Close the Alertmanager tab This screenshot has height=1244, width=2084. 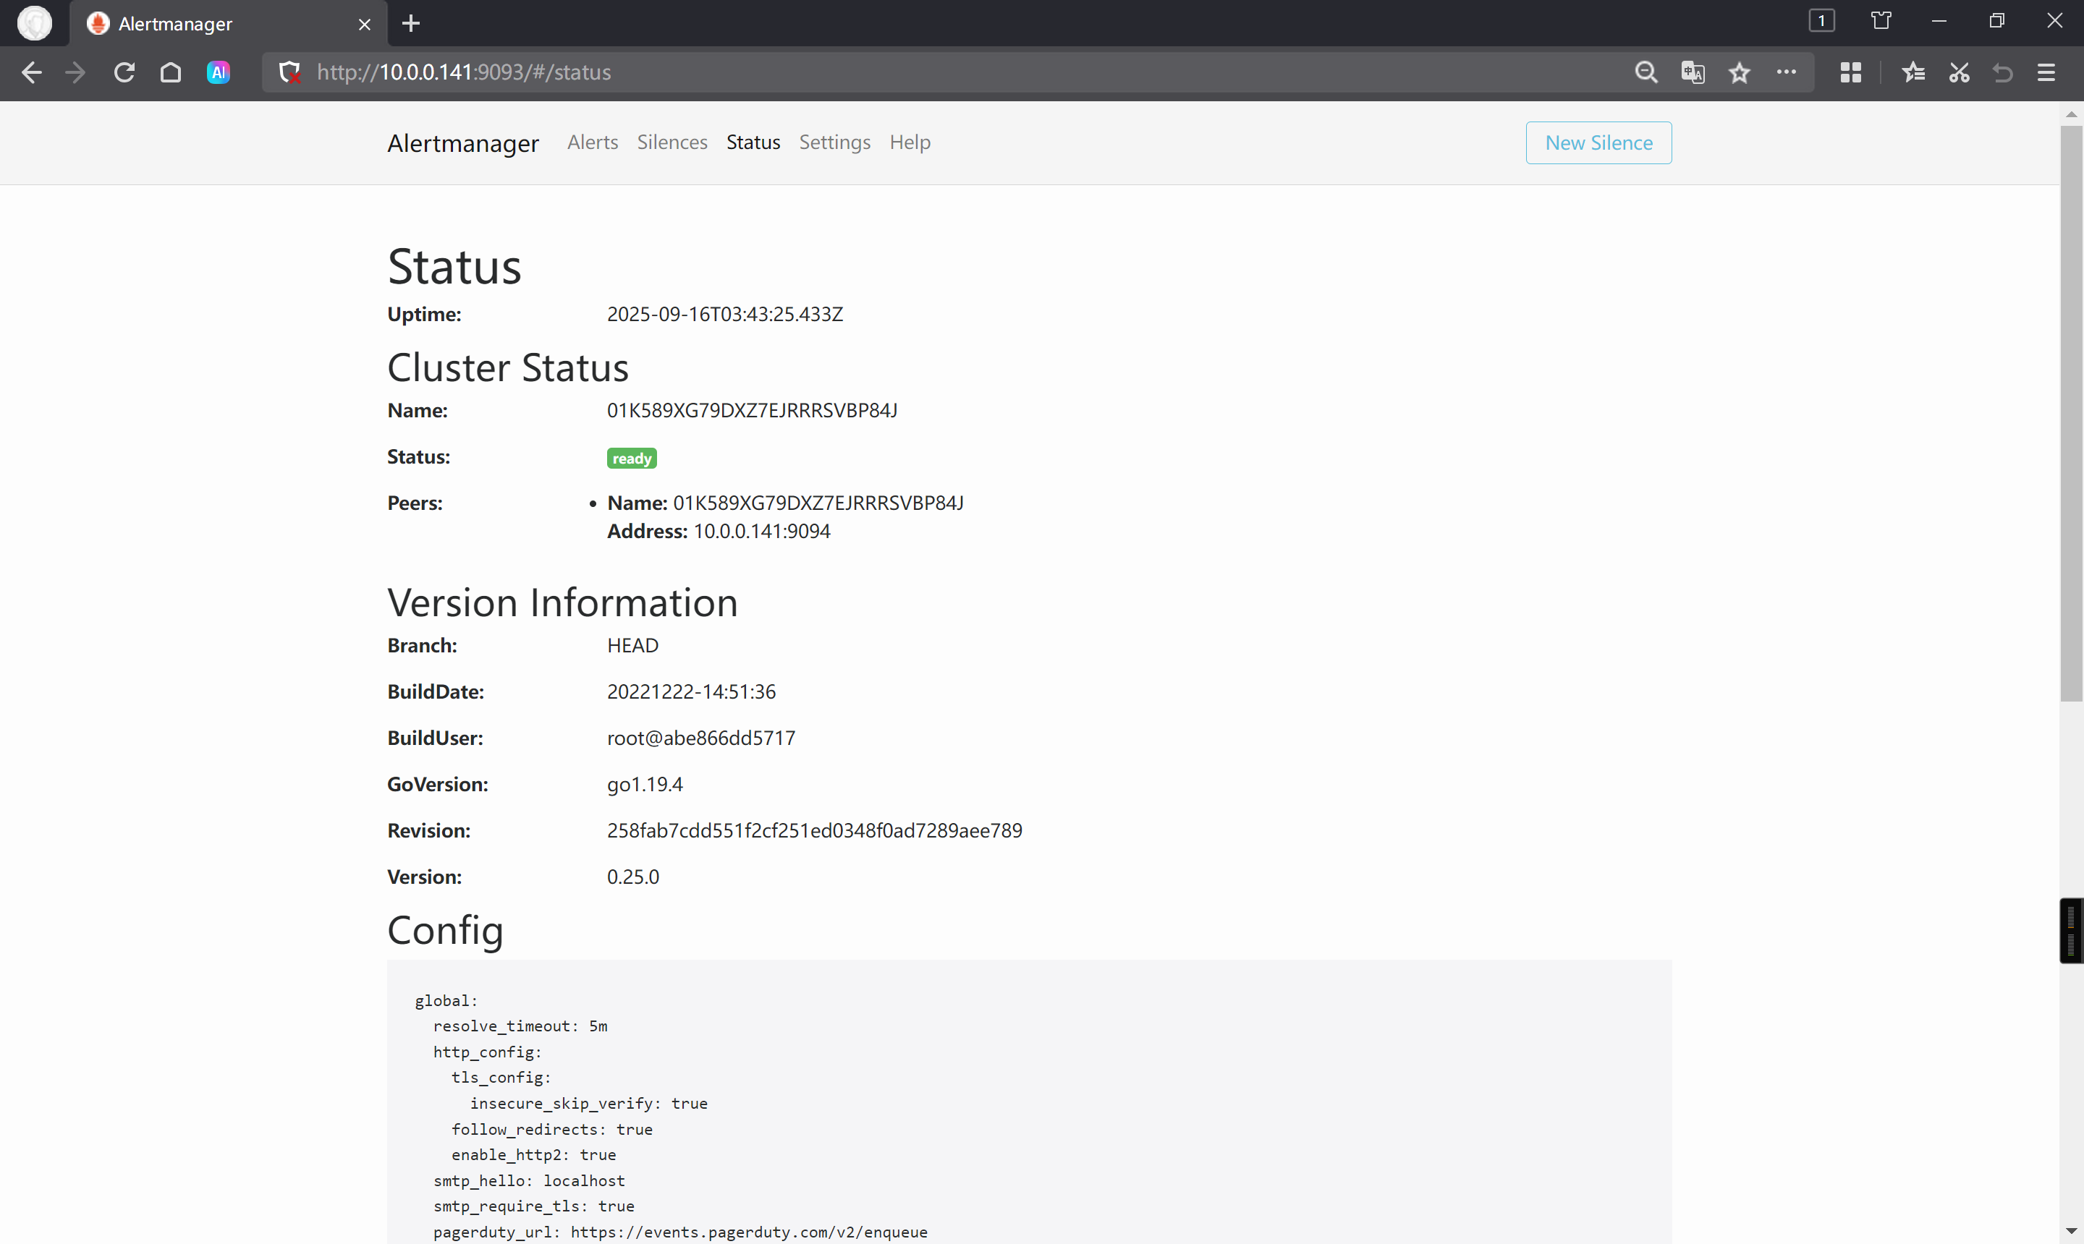365,25
